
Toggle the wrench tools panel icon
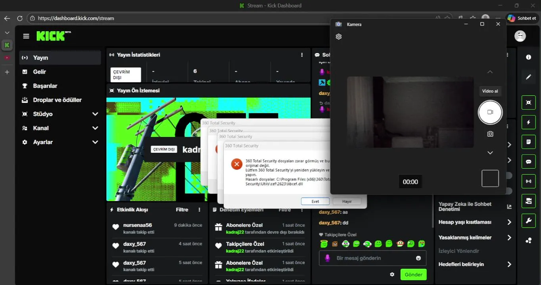[528, 220]
